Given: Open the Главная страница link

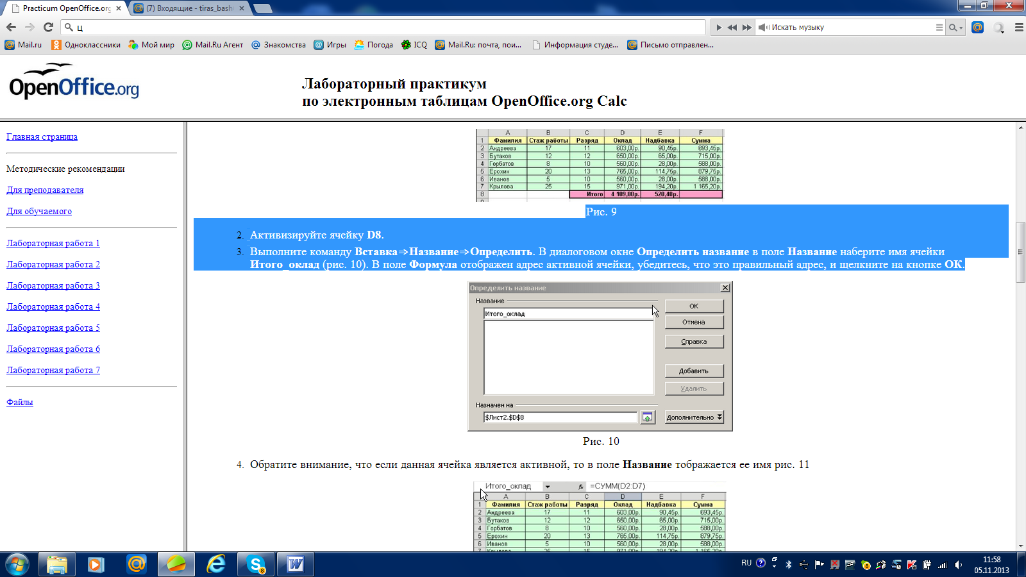Looking at the screenshot, I should coord(42,137).
